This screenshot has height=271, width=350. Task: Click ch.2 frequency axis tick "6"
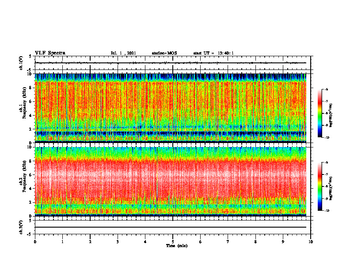[x=30, y=175]
